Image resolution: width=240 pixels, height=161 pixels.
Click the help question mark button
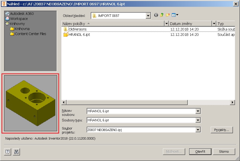coord(8,152)
